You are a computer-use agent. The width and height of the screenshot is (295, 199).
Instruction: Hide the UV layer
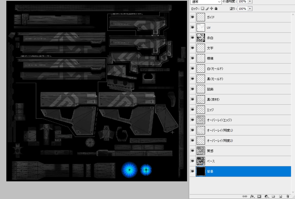click(192, 27)
